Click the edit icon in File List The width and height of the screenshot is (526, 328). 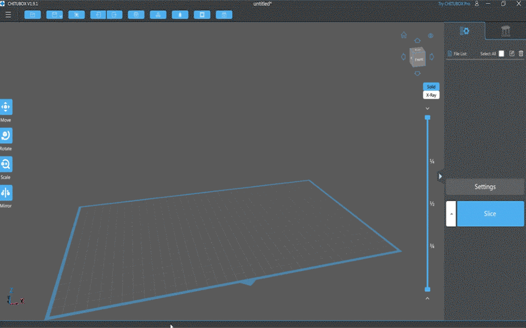pyautogui.click(x=512, y=54)
